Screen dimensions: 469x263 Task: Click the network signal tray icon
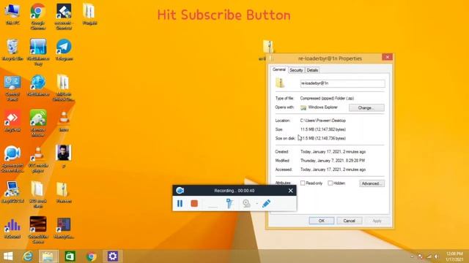click(x=429, y=256)
